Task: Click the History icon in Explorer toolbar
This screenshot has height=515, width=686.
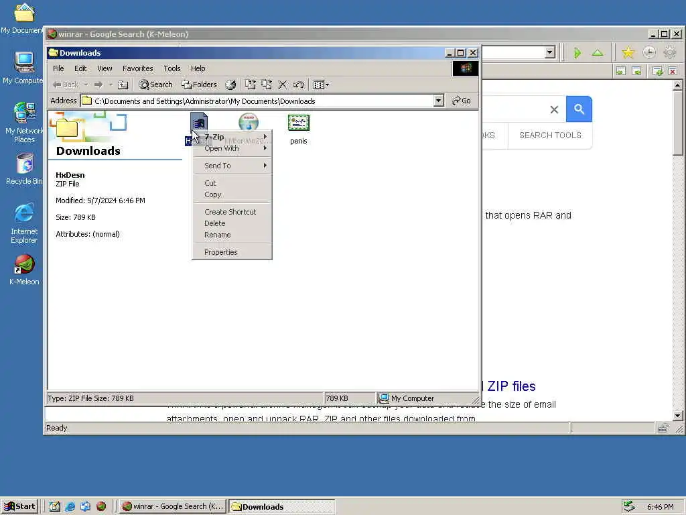Action: point(230,85)
